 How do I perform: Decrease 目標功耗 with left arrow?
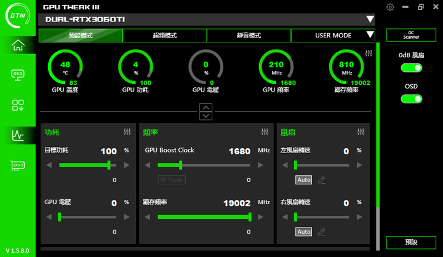coord(49,165)
